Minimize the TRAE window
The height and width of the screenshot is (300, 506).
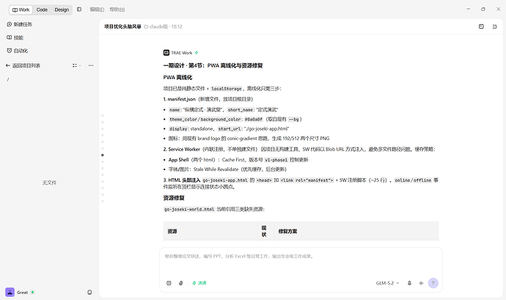click(469, 10)
